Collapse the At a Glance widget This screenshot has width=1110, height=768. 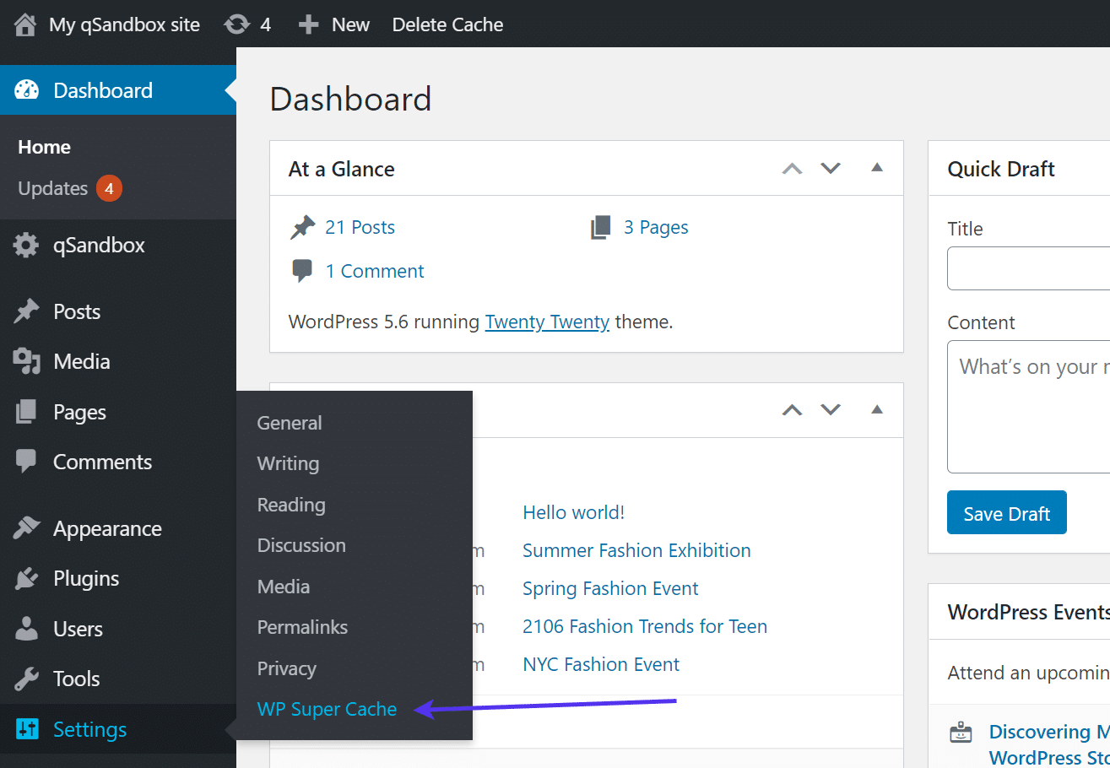point(877,168)
